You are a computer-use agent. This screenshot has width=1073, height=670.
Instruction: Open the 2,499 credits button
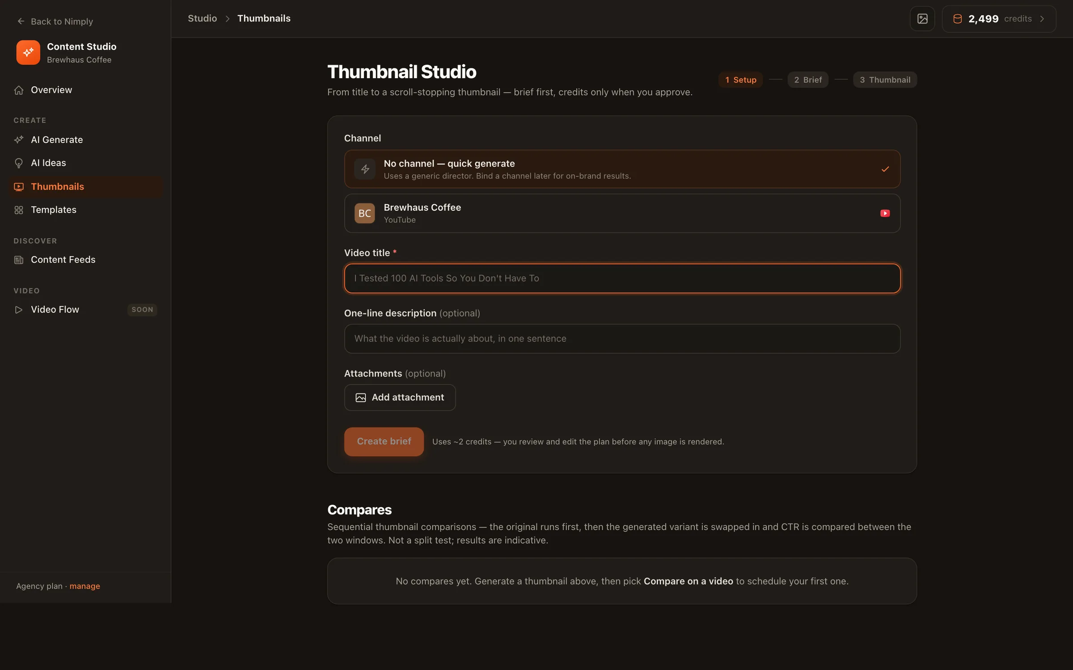point(999,19)
